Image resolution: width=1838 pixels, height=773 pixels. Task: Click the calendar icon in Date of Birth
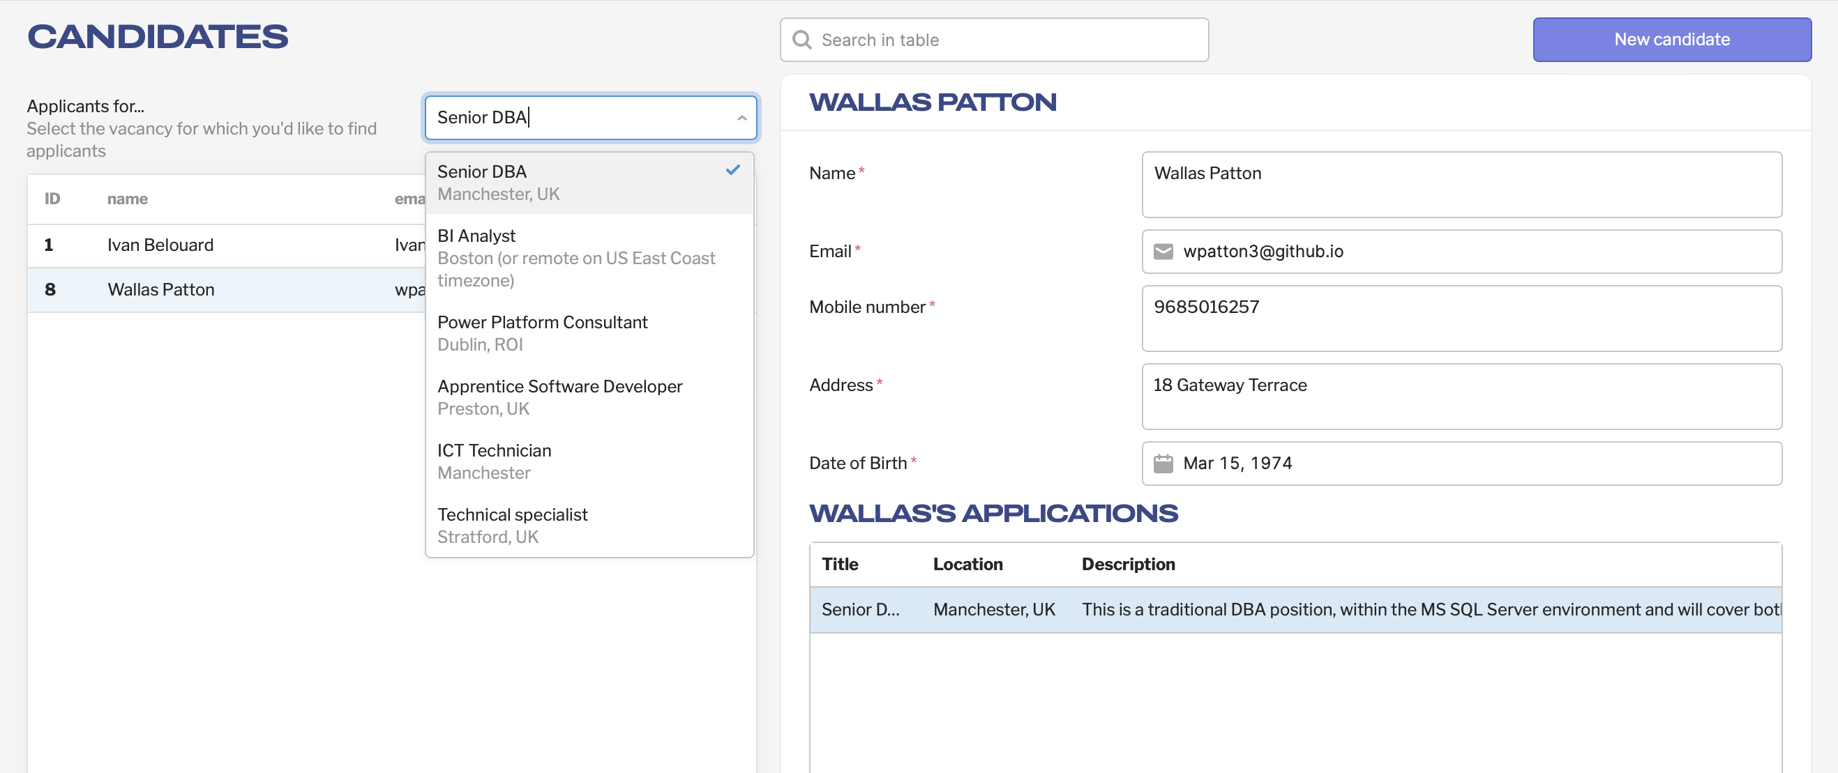(1163, 464)
